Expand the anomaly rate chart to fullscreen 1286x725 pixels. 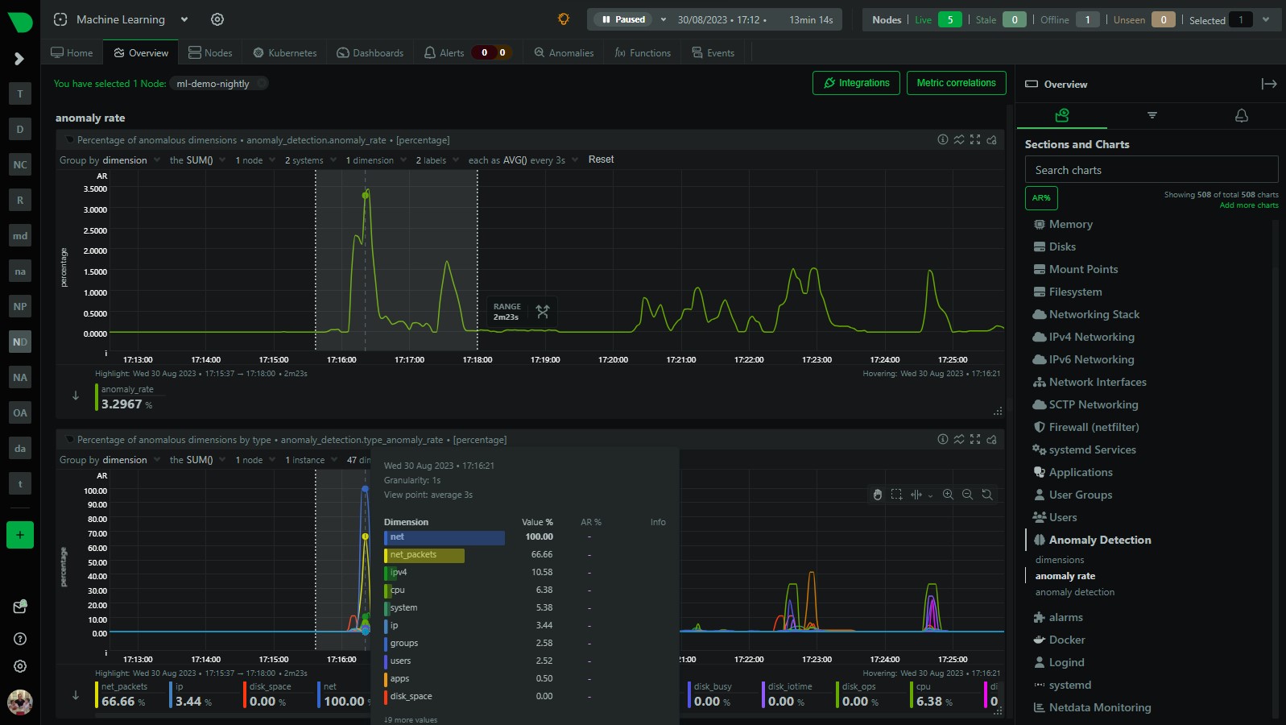click(975, 139)
